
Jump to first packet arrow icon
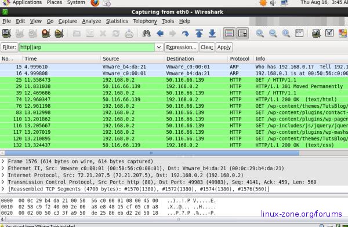pos(199,34)
